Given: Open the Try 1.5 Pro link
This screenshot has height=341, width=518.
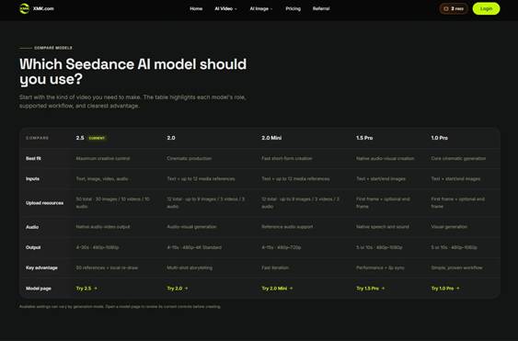Looking at the screenshot, I should point(371,289).
